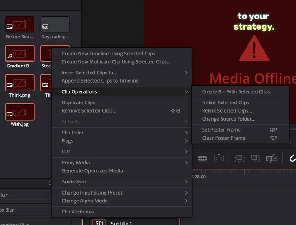The image size is (296, 225).
Task: Open Clip Attributes dialog entry
Action: (x=122, y=212)
